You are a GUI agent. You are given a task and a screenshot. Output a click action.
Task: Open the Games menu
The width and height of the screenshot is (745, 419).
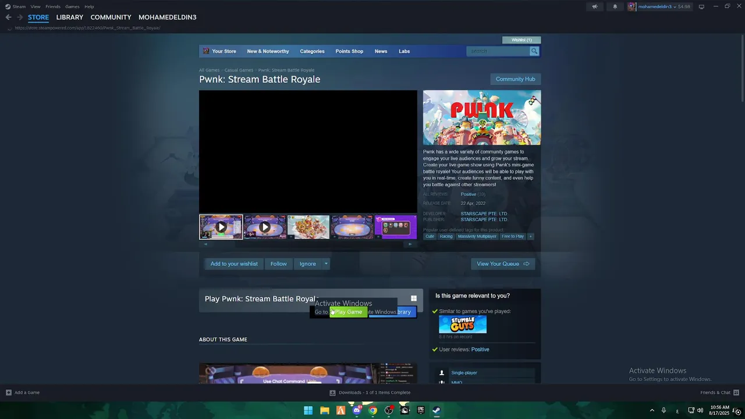coord(72,6)
